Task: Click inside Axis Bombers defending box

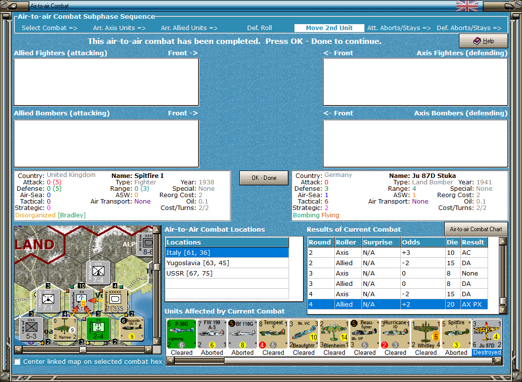Action: 416,143
